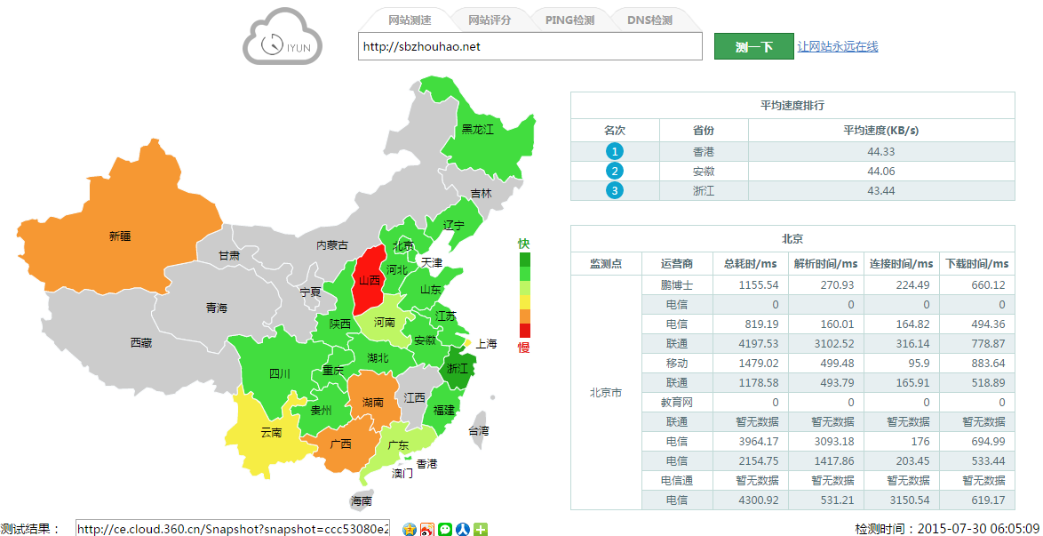
Task: Share results via the Qzone icon
Action: point(409,529)
